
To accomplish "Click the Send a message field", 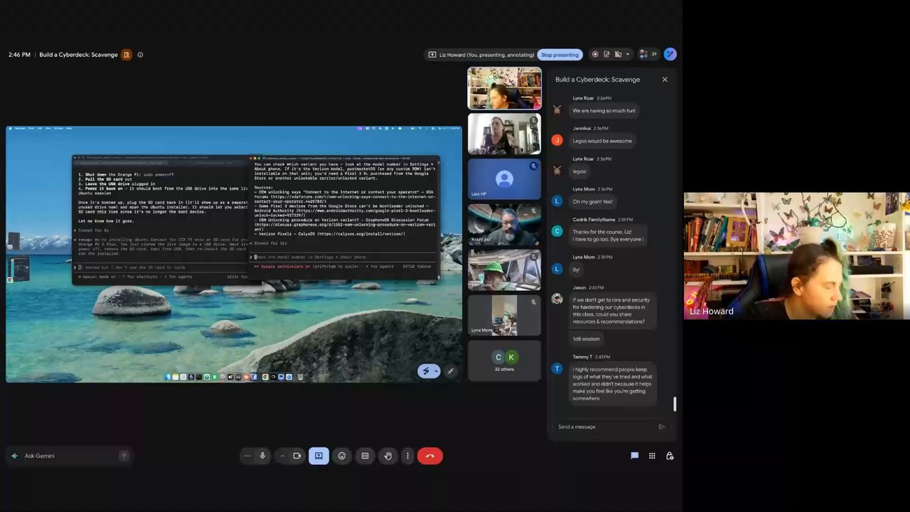I will coord(606,427).
